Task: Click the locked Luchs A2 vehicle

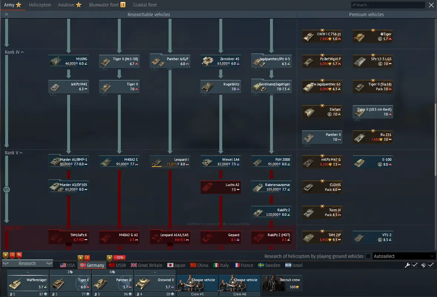Action: 221,187
